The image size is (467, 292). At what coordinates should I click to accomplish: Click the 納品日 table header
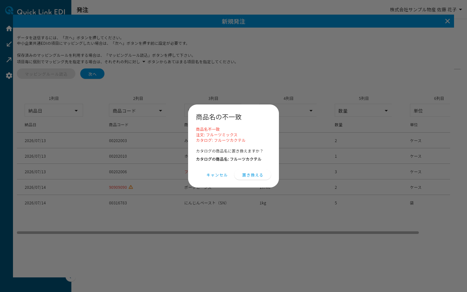[x=30, y=125]
